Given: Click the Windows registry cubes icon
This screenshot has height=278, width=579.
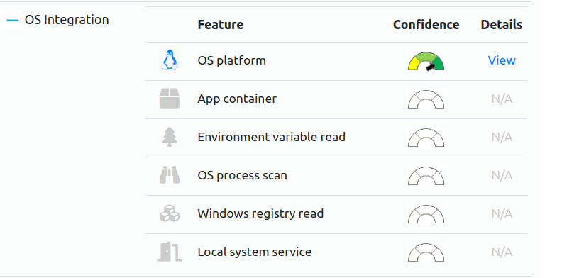Looking at the screenshot, I should click(170, 213).
